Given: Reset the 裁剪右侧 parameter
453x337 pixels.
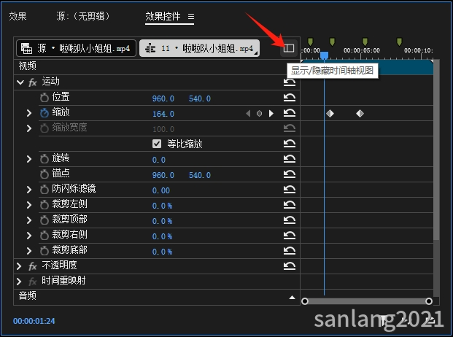Looking at the screenshot, I should pos(289,236).
